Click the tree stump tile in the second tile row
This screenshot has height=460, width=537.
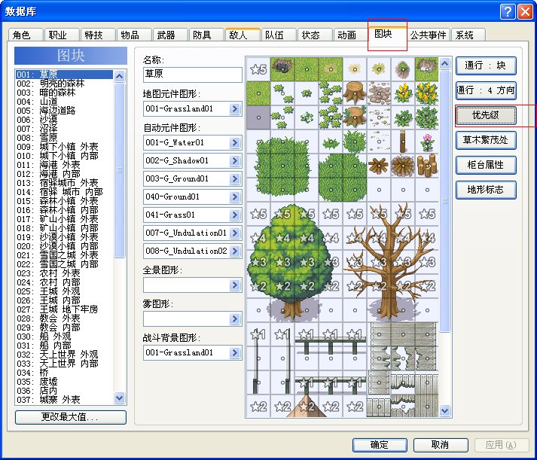(355, 93)
